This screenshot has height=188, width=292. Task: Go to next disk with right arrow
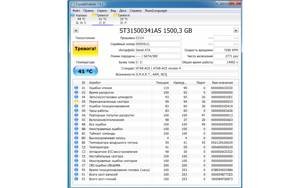236,31
